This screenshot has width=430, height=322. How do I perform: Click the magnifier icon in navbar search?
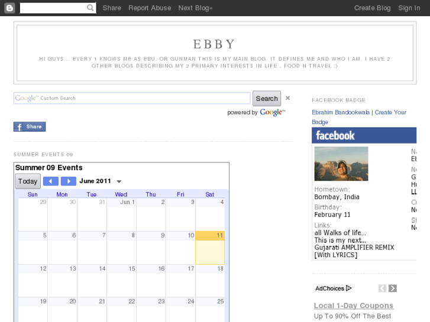click(90, 8)
